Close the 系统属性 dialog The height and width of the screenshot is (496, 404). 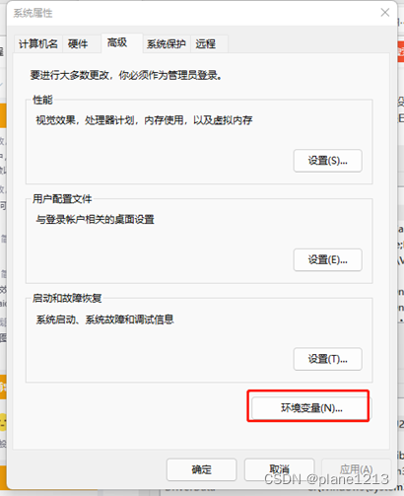click(385, 13)
